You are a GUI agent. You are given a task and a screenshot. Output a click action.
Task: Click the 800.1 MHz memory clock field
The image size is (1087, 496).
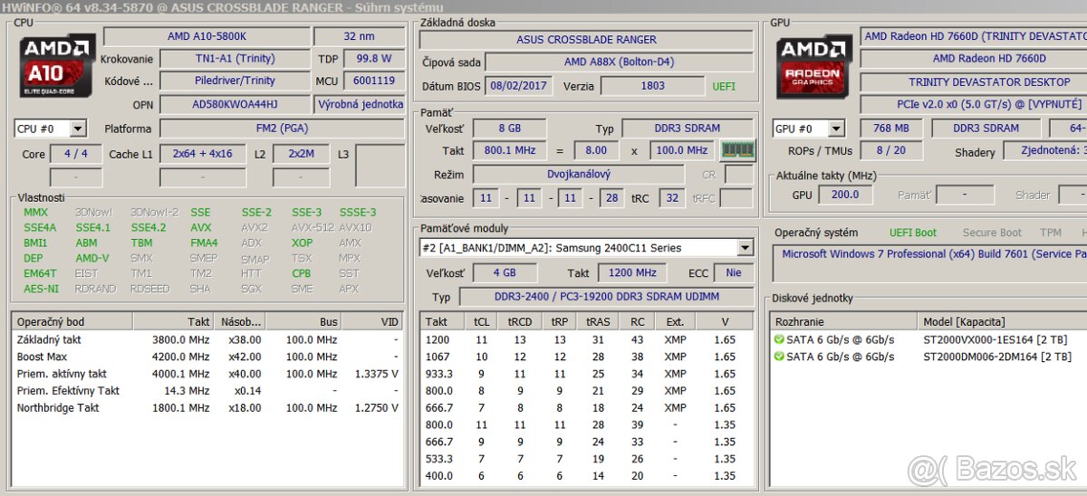(509, 150)
